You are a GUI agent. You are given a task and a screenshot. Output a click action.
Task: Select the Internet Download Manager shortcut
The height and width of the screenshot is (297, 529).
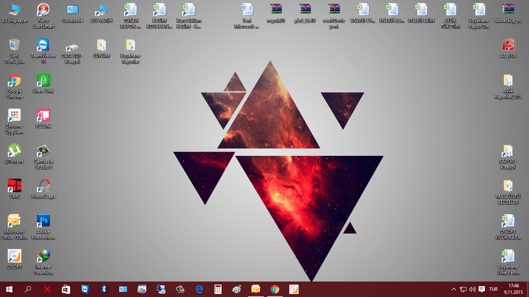click(x=43, y=263)
